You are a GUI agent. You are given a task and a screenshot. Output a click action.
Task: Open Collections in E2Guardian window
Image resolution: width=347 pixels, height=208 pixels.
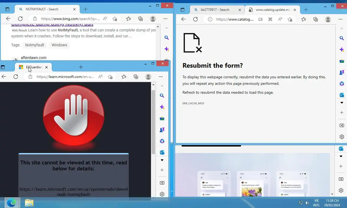pyautogui.click(x=136, y=77)
